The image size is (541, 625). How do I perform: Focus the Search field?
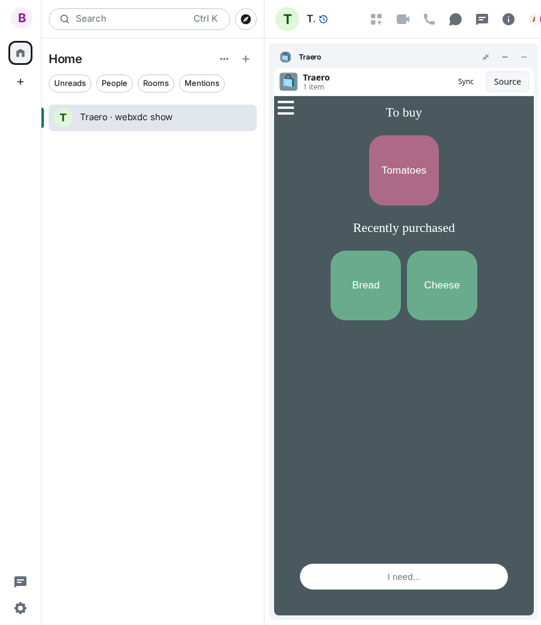click(x=139, y=19)
